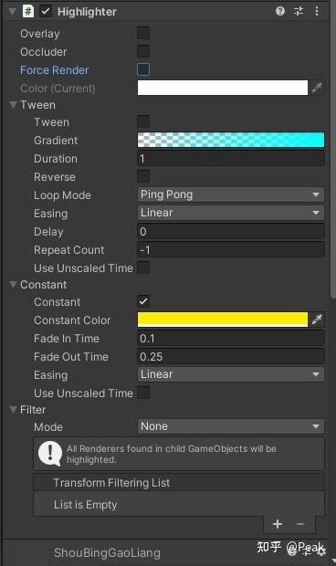Open the Loop Mode Ping Pong dropdown
The image size is (336, 566).
[231, 195]
